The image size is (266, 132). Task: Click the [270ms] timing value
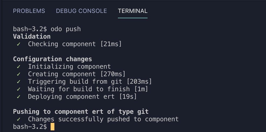tap(113, 74)
